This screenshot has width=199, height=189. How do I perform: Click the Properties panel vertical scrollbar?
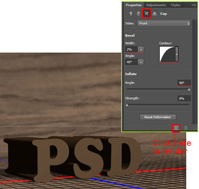click(x=195, y=72)
